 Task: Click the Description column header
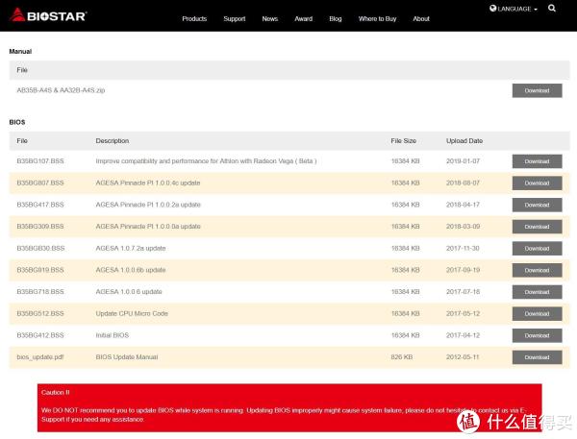coord(113,141)
